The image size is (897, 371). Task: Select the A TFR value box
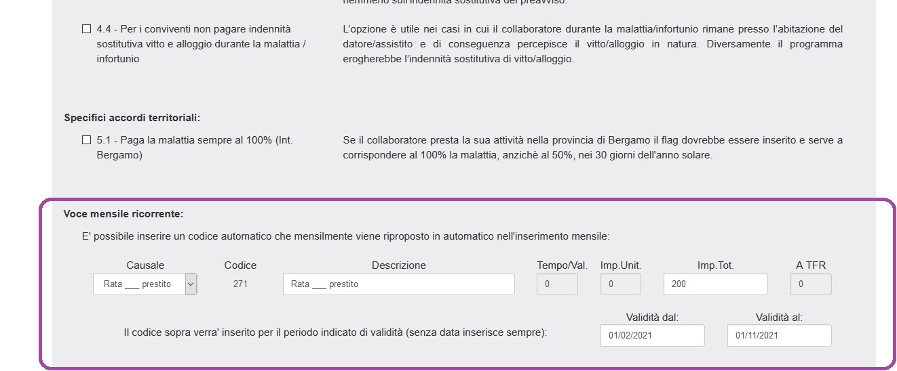click(x=810, y=284)
